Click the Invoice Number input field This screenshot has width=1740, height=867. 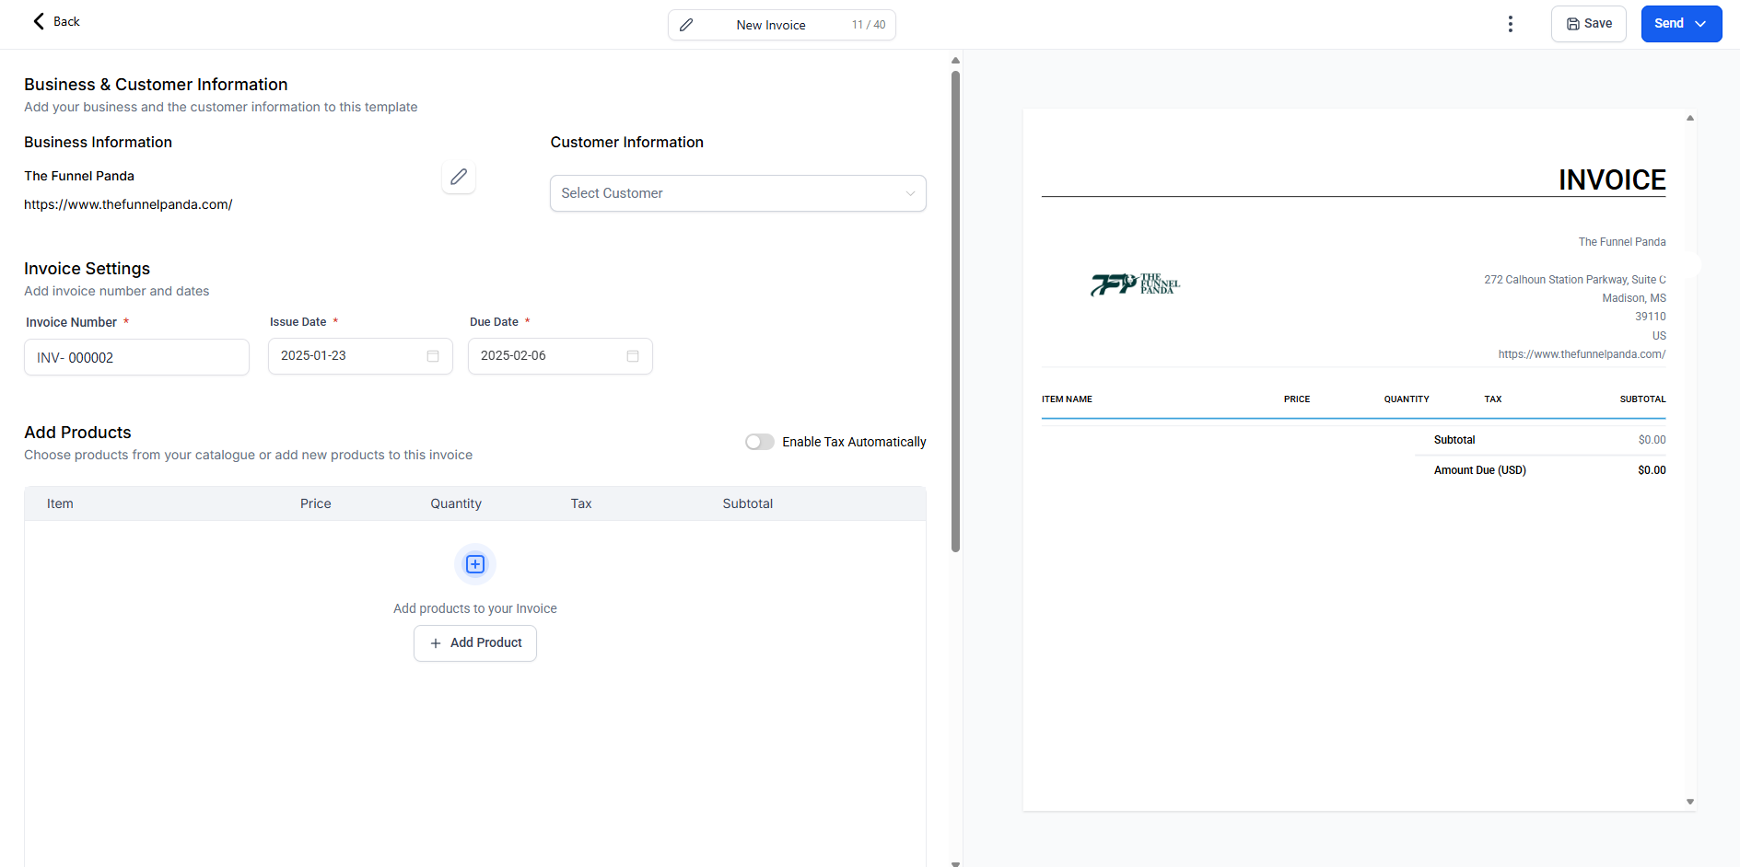pyautogui.click(x=136, y=357)
